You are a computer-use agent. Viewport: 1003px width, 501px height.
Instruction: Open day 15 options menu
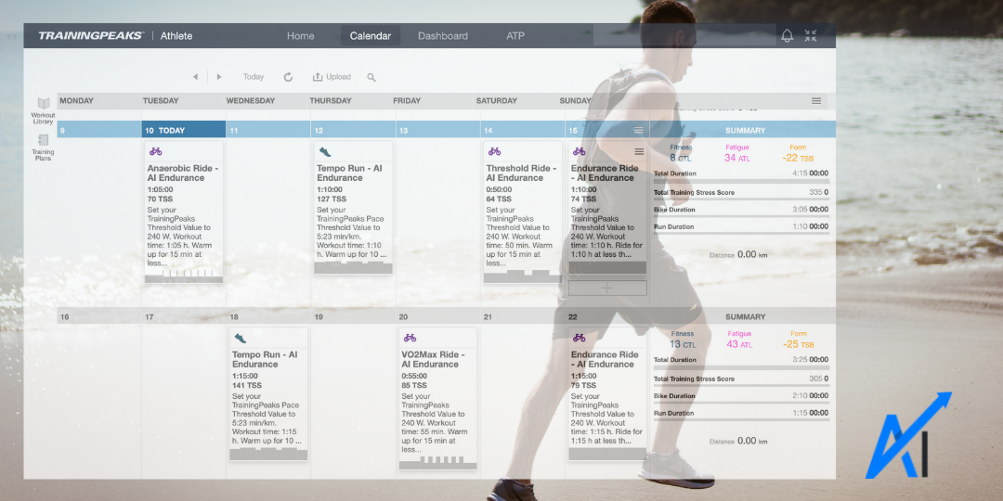coord(638,131)
